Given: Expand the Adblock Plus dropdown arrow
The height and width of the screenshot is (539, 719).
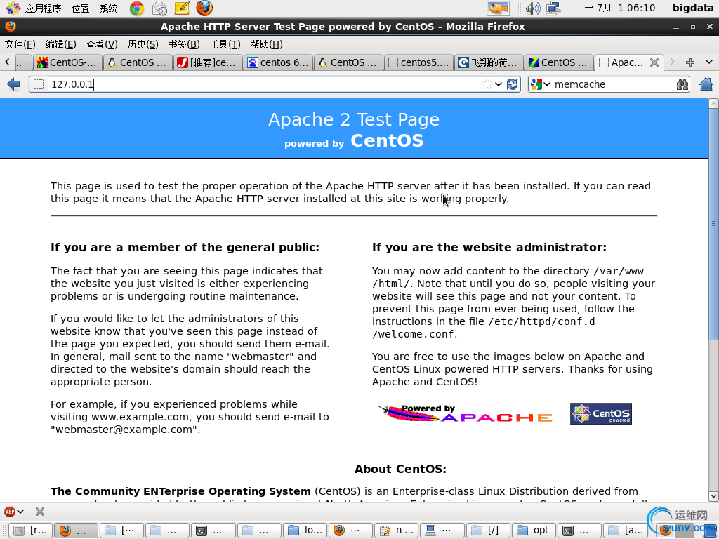Looking at the screenshot, I should pos(20,512).
